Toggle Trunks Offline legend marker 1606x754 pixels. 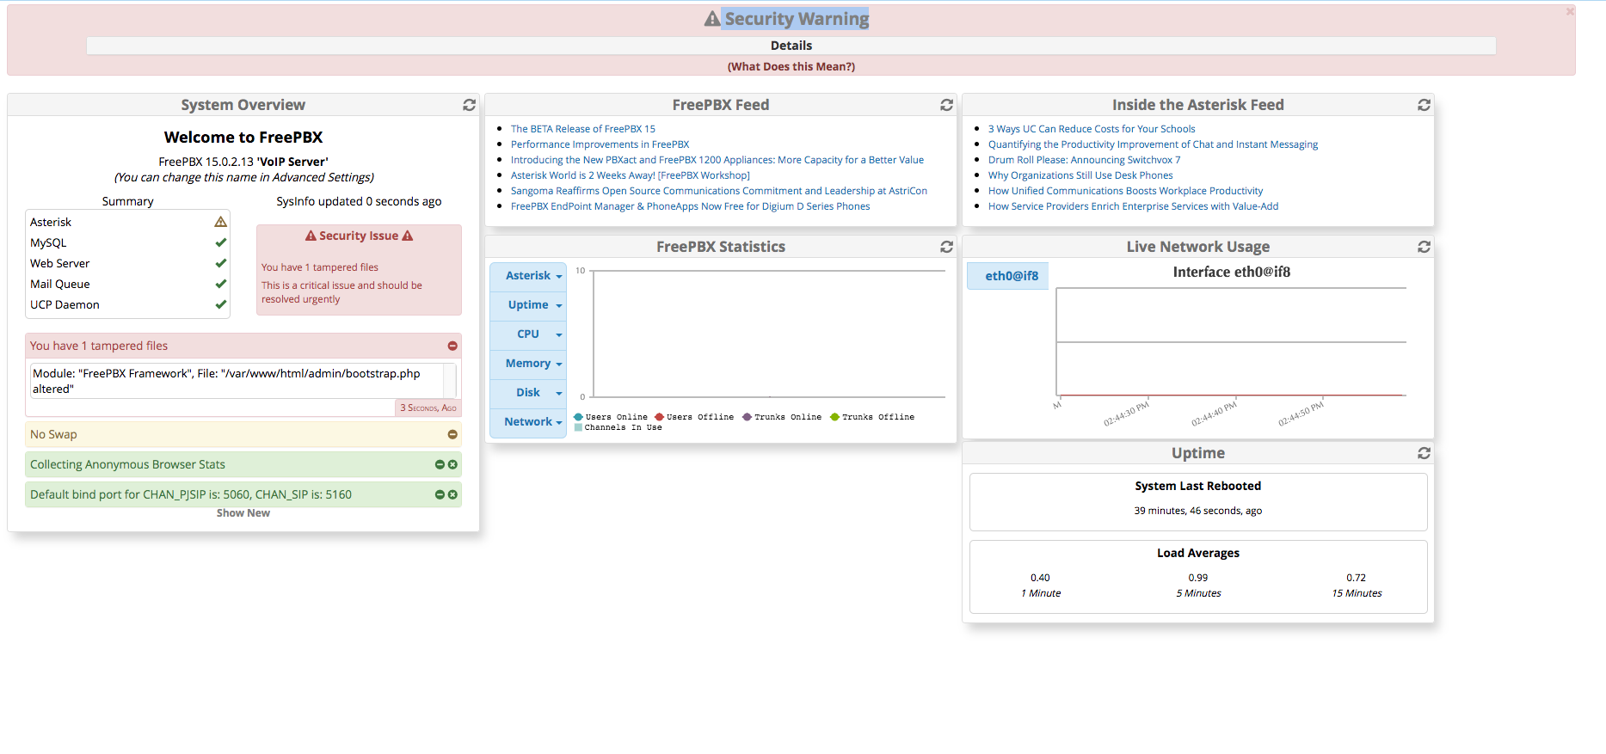(x=834, y=417)
